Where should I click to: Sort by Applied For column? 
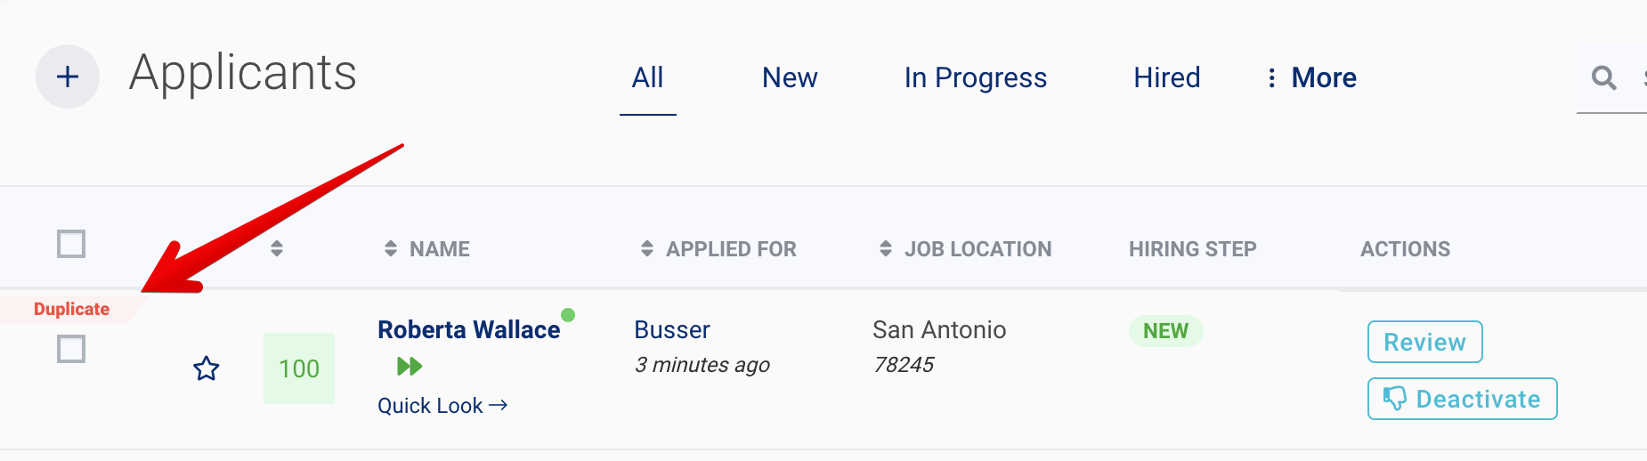[x=647, y=249]
